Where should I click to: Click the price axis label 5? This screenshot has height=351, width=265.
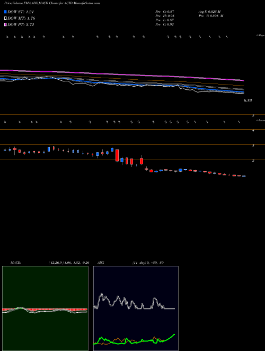(x=253, y=115)
